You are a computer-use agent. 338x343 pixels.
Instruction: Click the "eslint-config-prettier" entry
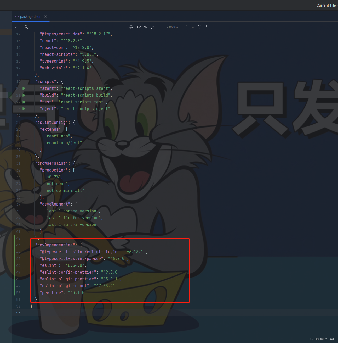(x=81, y=272)
